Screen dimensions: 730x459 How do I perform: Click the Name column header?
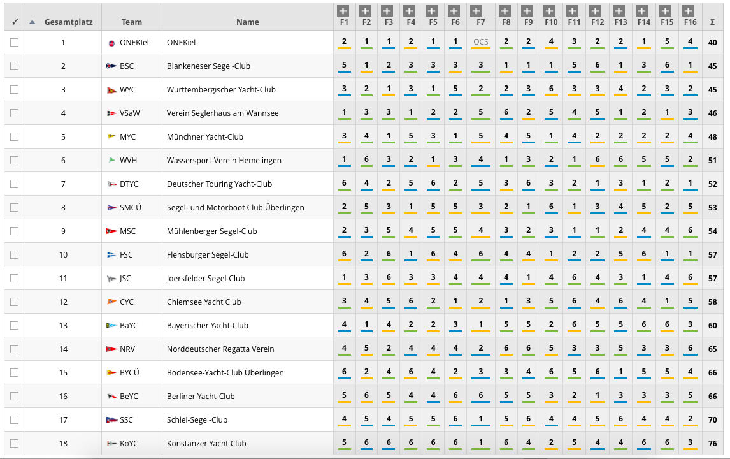(247, 22)
